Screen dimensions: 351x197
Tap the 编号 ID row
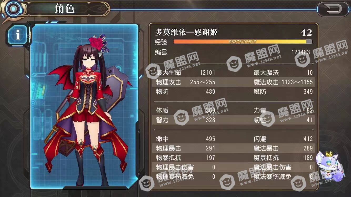pyautogui.click(x=233, y=52)
